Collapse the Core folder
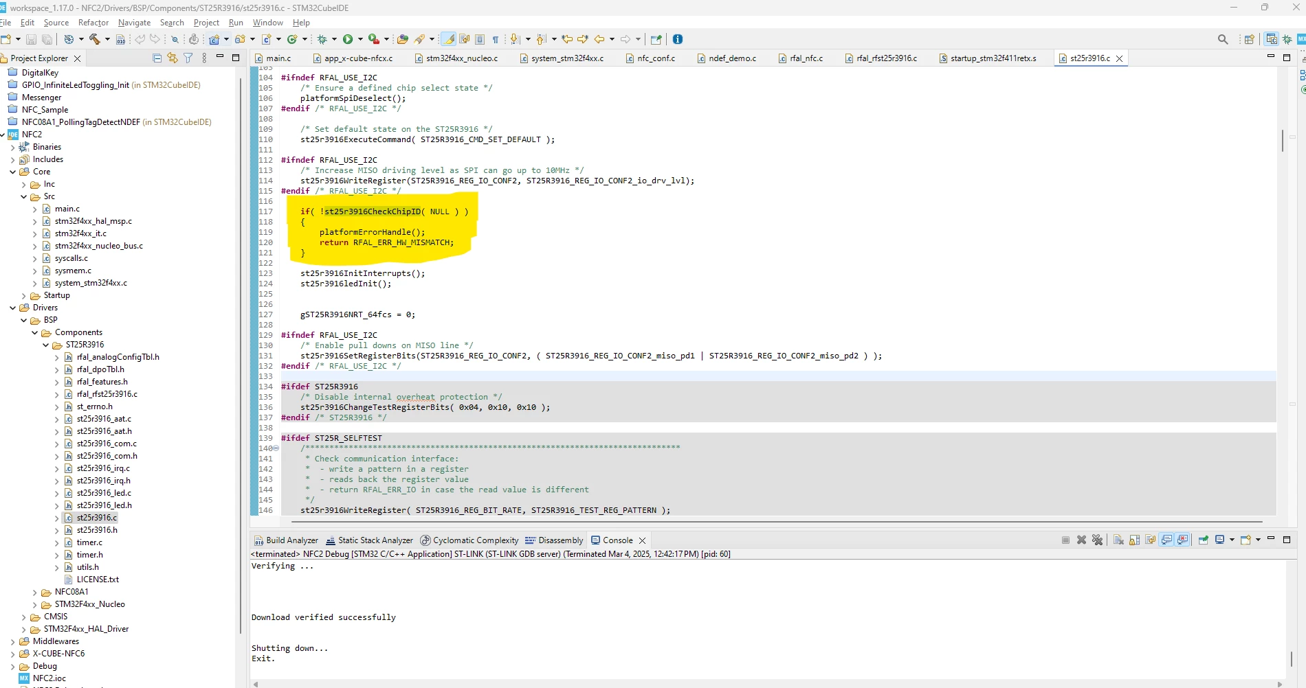This screenshot has height=688, width=1306. [12, 172]
